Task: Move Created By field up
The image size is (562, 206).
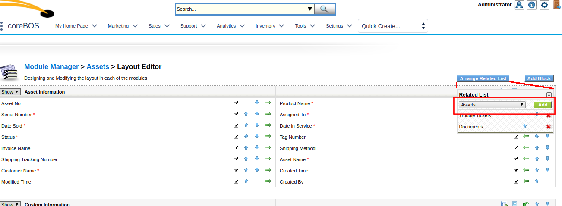Action: pos(537,181)
